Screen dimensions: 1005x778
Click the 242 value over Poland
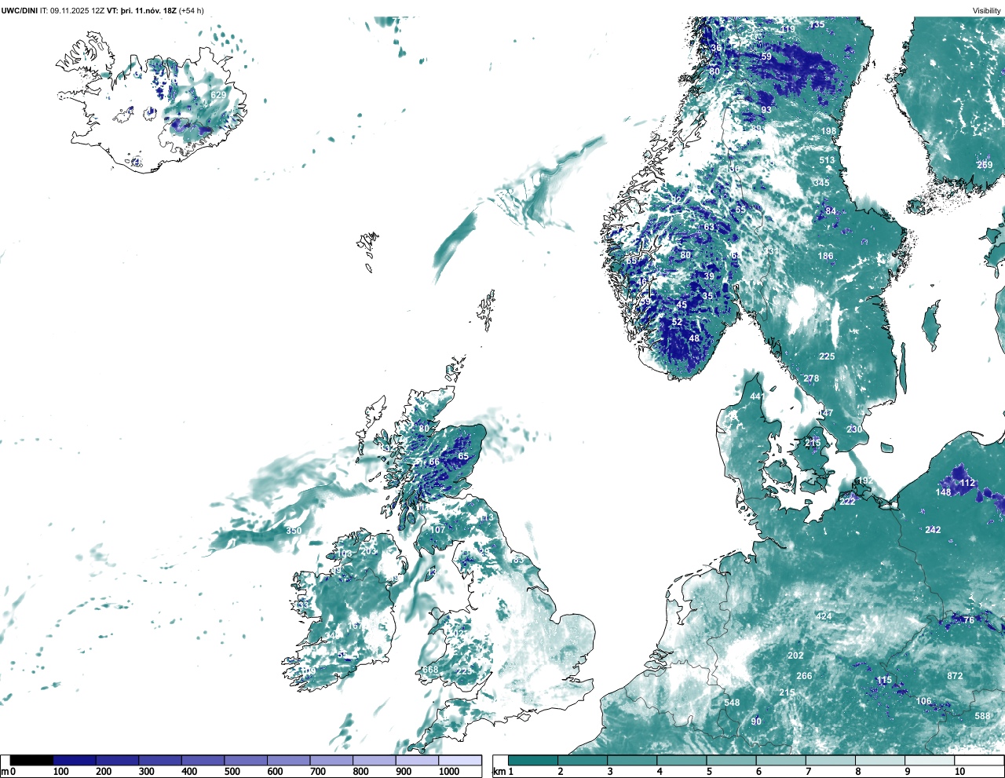point(933,530)
